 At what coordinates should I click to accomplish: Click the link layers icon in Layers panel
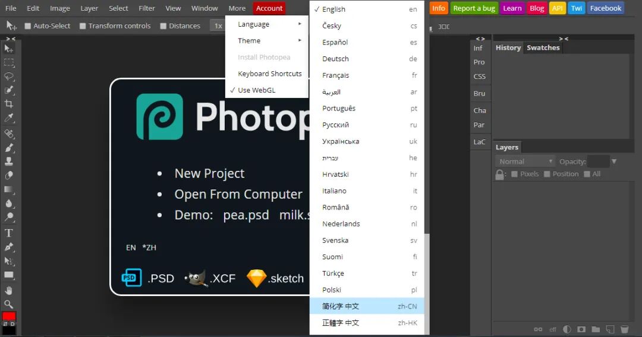pos(538,329)
